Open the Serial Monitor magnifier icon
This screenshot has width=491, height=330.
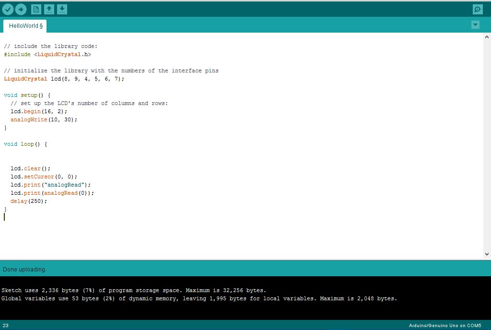[x=478, y=9]
